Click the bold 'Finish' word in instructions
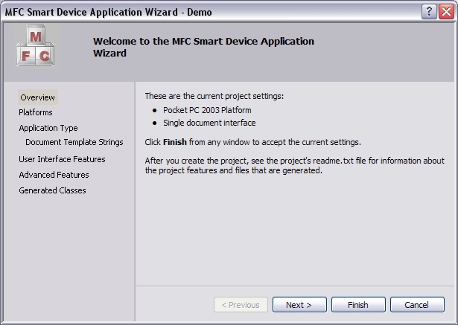The image size is (458, 325). click(x=175, y=142)
